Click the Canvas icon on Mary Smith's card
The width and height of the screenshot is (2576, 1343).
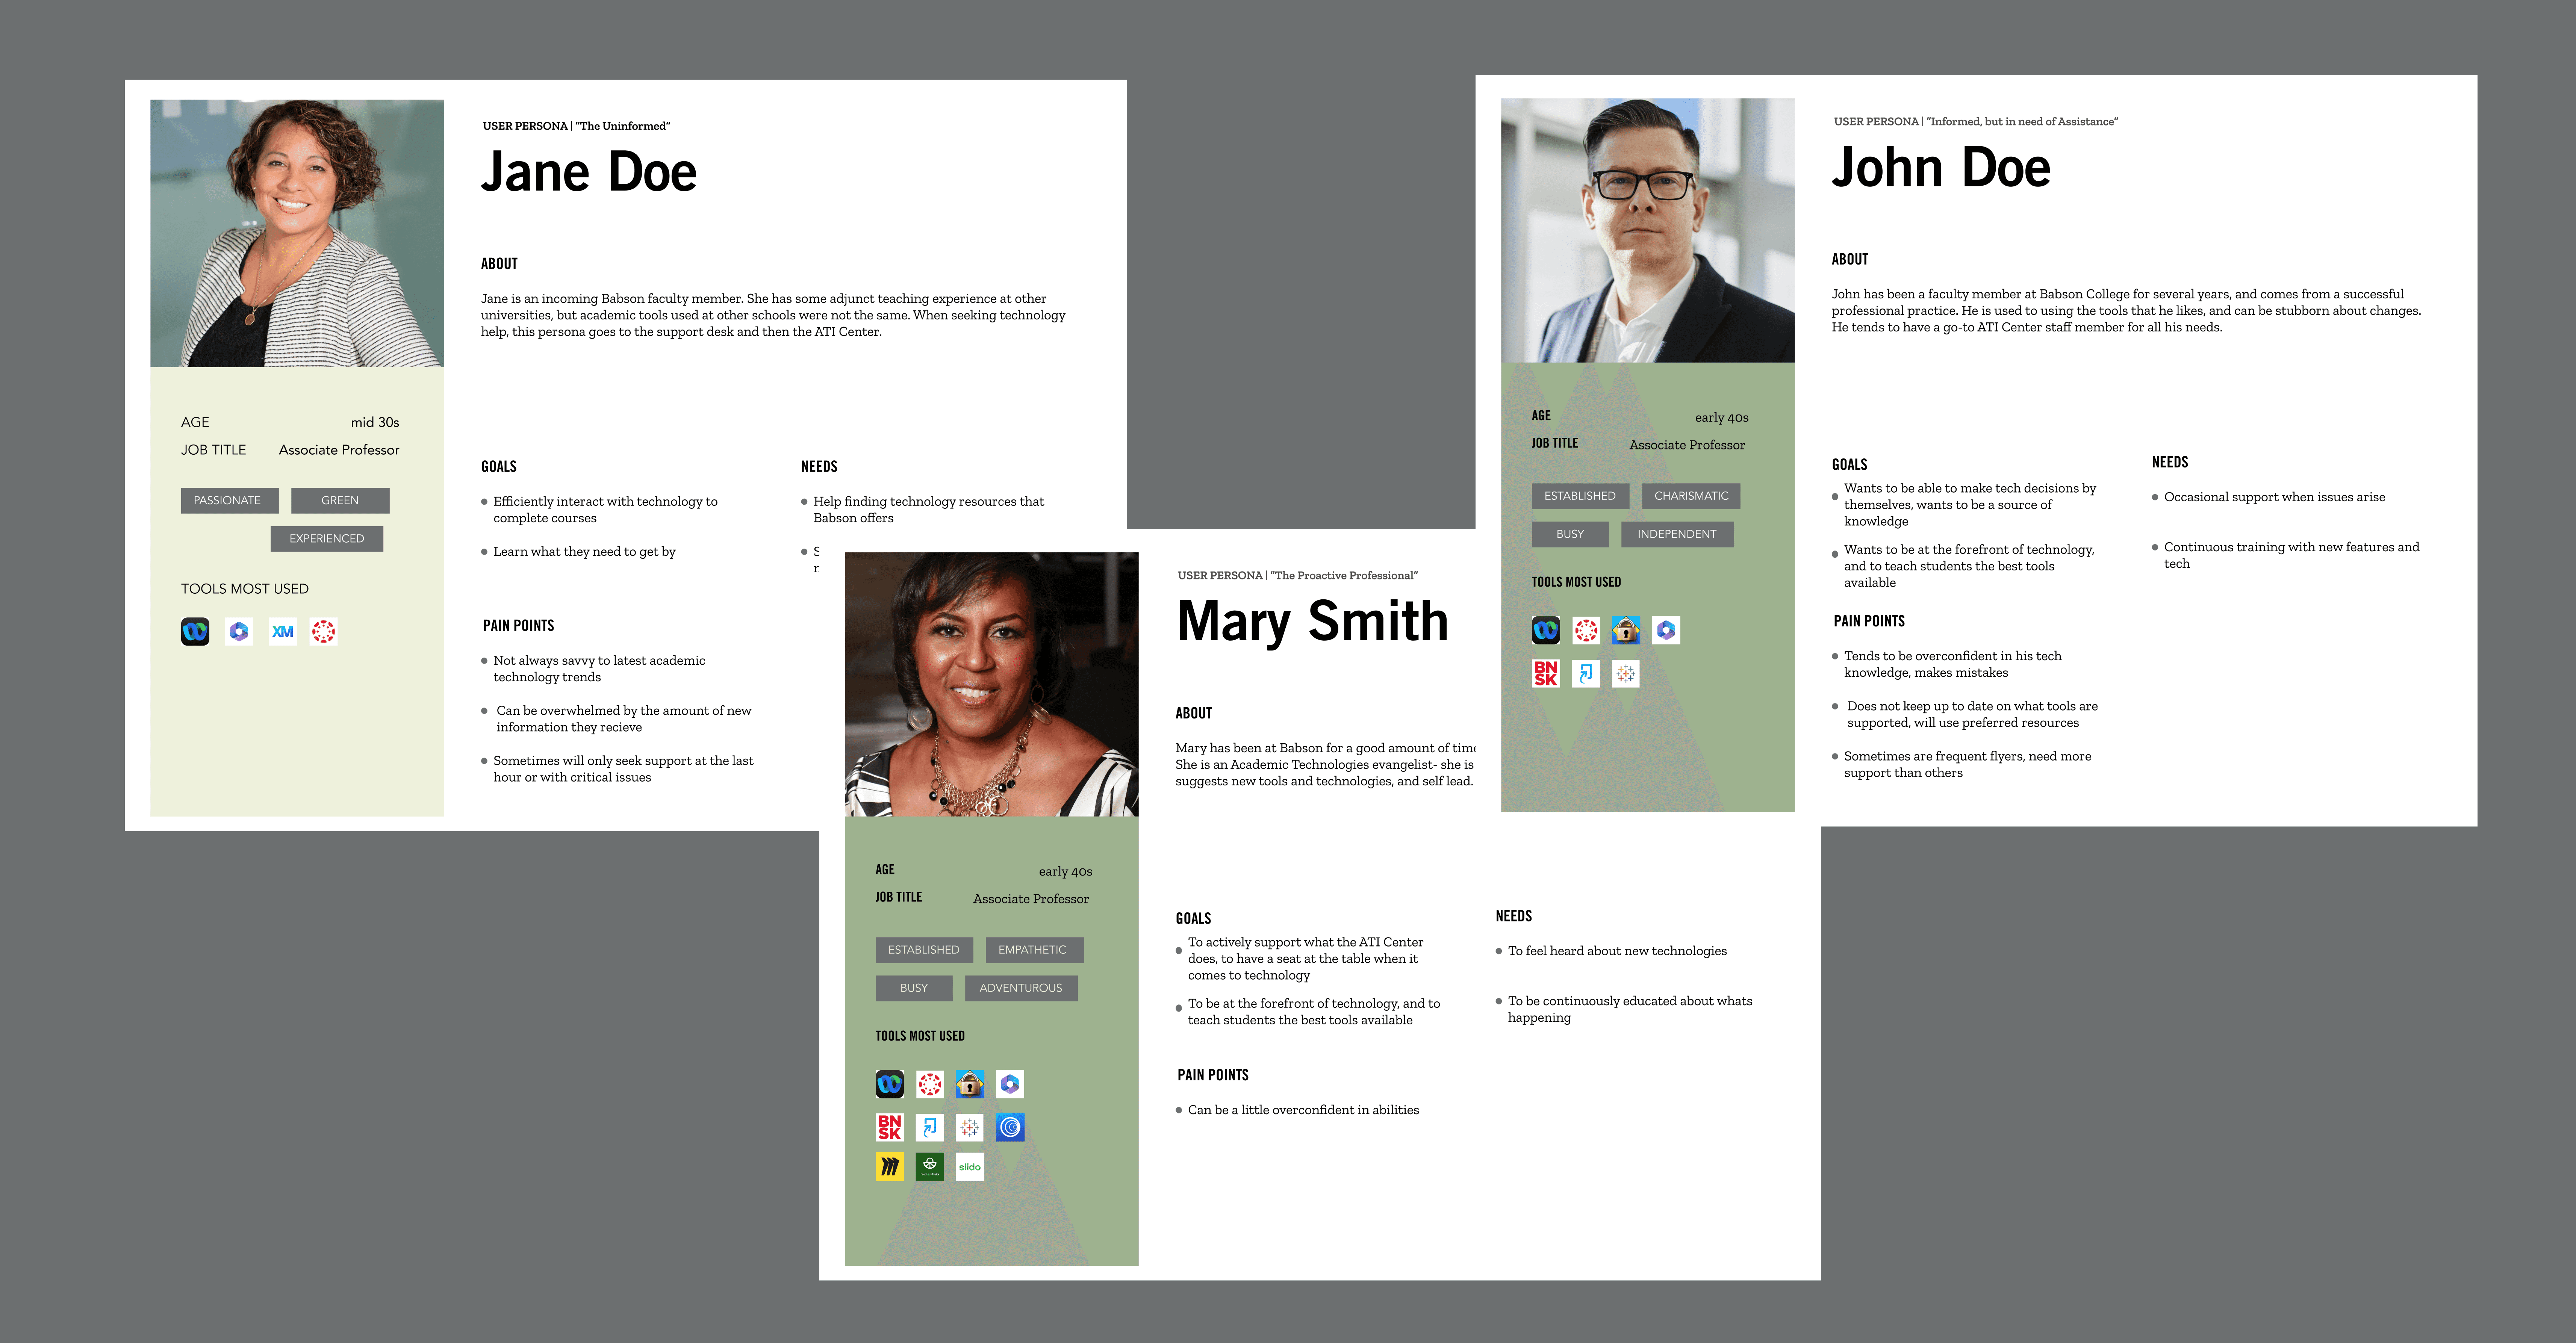pos(930,1084)
